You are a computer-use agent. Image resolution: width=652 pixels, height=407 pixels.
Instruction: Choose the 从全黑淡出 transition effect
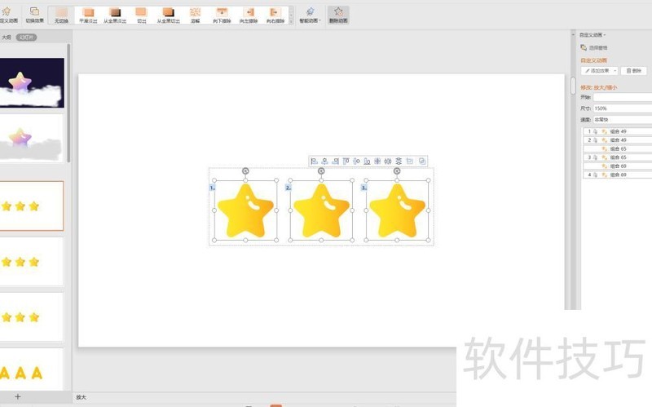tap(115, 15)
